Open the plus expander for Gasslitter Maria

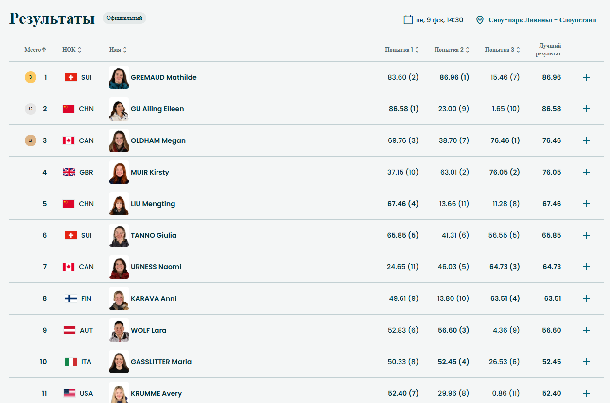pyautogui.click(x=586, y=362)
